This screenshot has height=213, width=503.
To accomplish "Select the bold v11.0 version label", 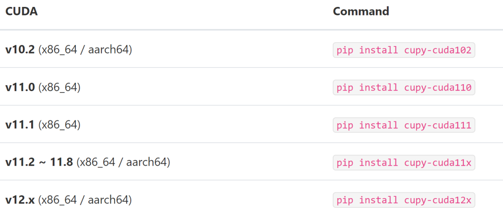I will (x=20, y=87).
